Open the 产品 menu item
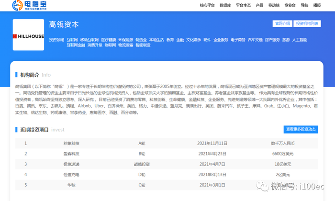The width and height of the screenshot is (335, 201). tap(259, 5)
